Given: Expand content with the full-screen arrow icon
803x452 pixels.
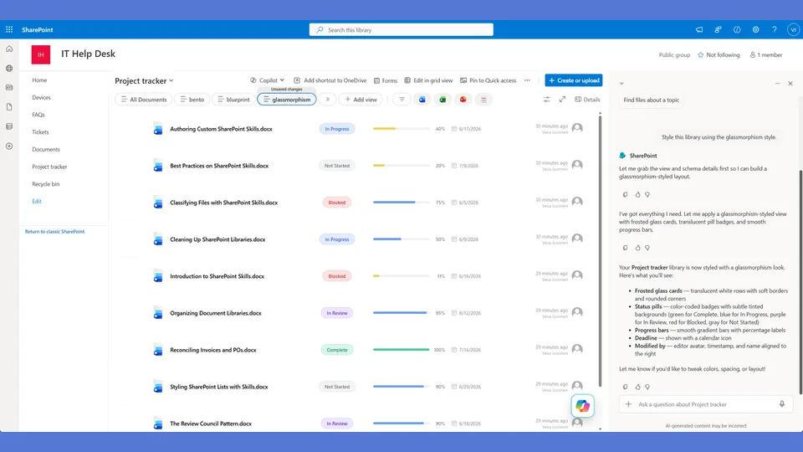Looking at the screenshot, I should [562, 99].
